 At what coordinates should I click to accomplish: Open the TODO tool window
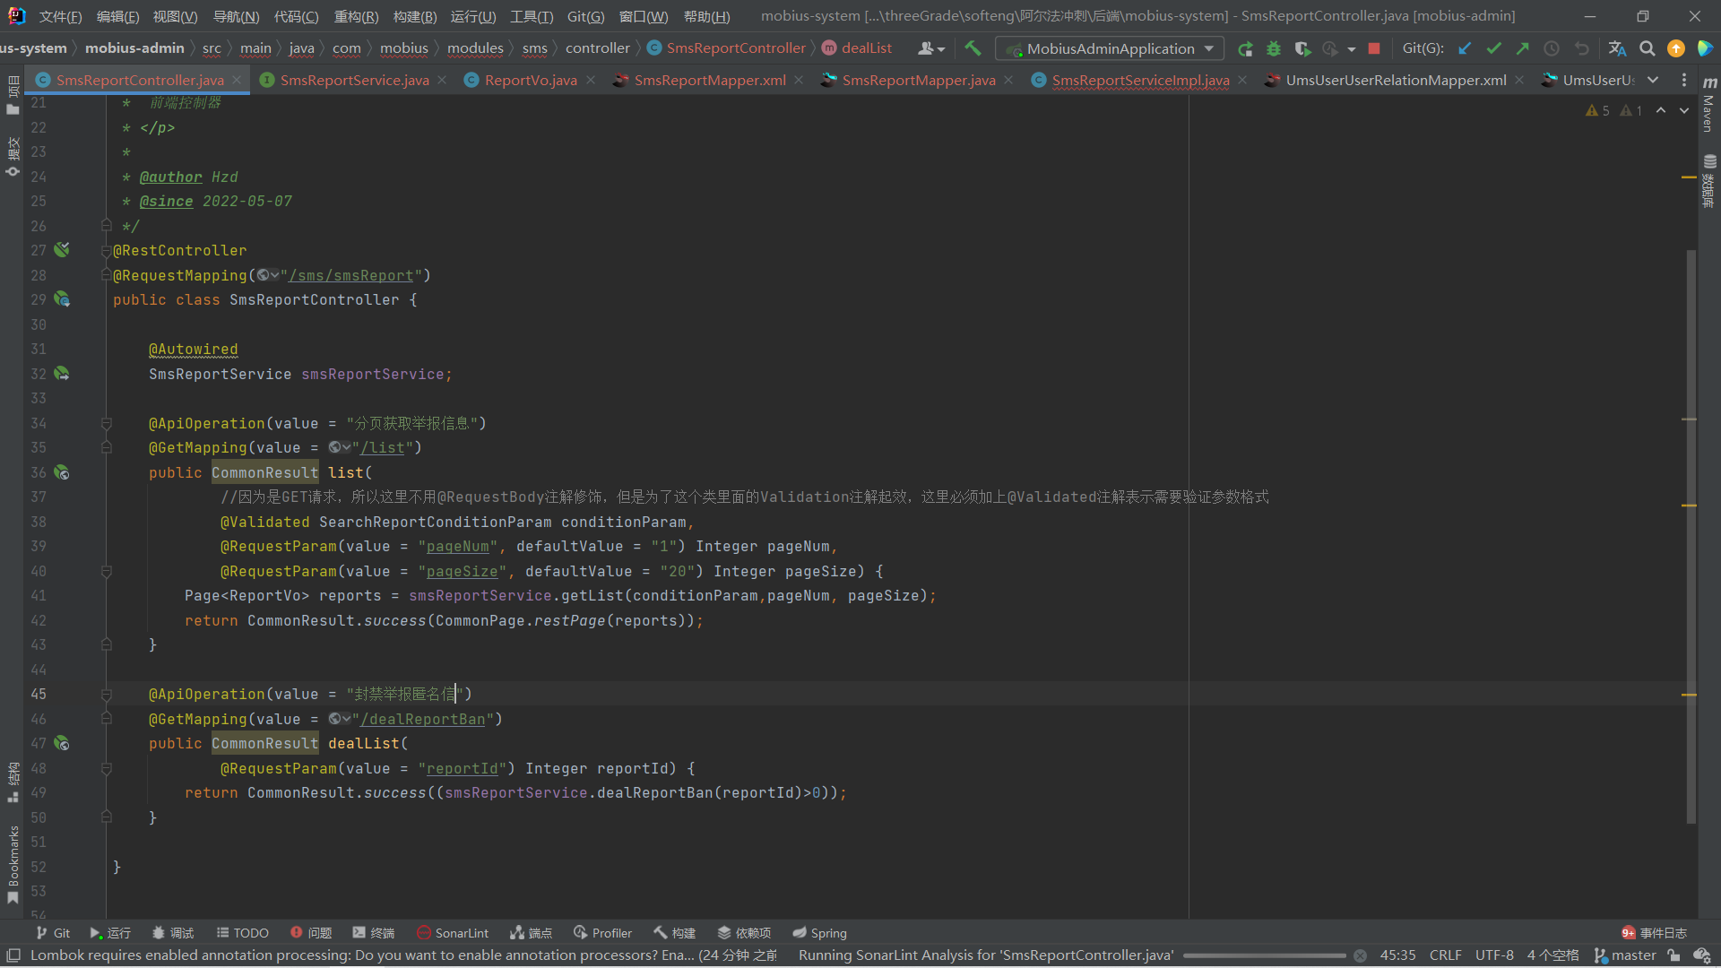click(242, 933)
